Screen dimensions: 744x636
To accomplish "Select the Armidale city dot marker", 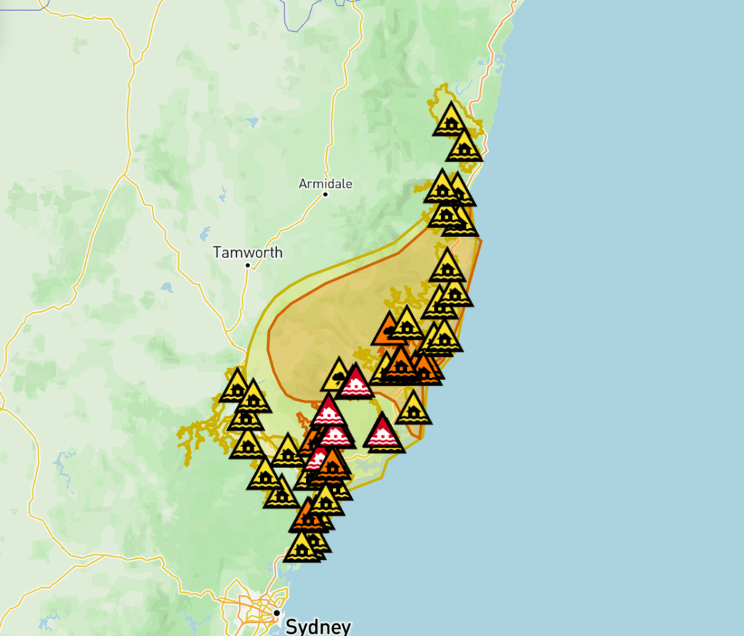I will pyautogui.click(x=325, y=195).
